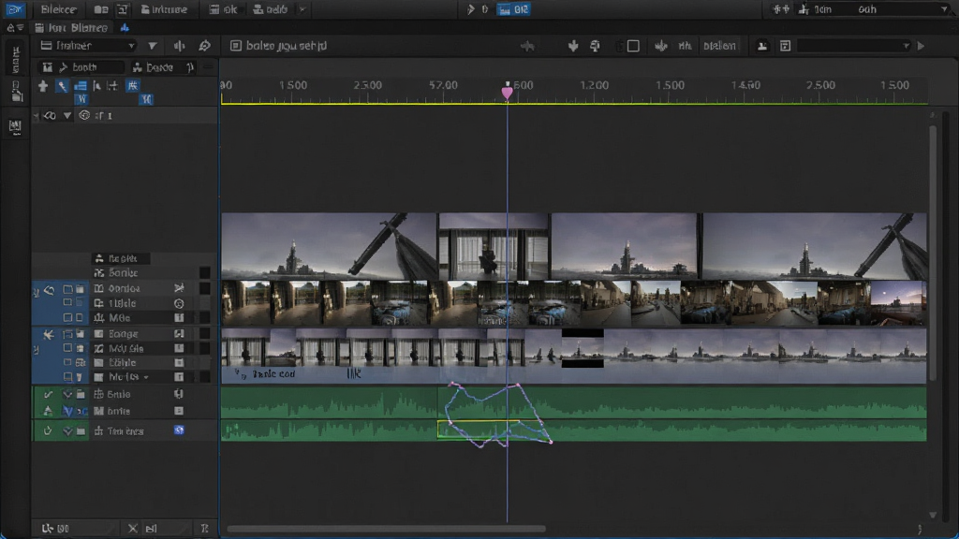Open the small arrow on the last blue track name
This screenshot has width=959, height=539.
[x=145, y=378]
